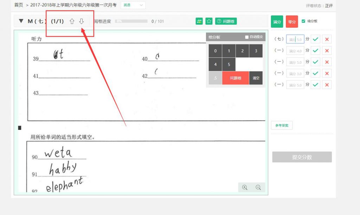The height and width of the screenshot is (215, 360).
Task: Collapse the M(七) section triangle
Action: 21,21
